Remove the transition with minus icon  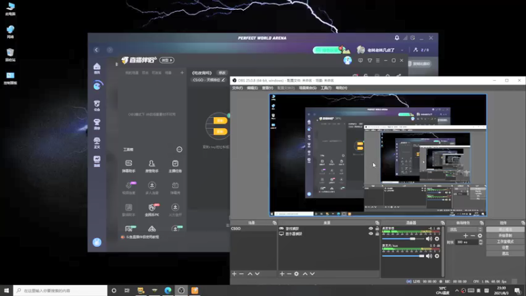[x=473, y=236]
